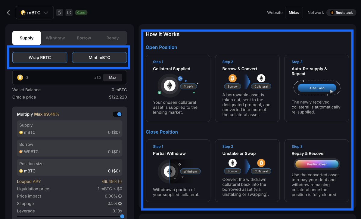Screen dimensions: 361x219
Task: Open the slippage settings gear
Action: 121,203
